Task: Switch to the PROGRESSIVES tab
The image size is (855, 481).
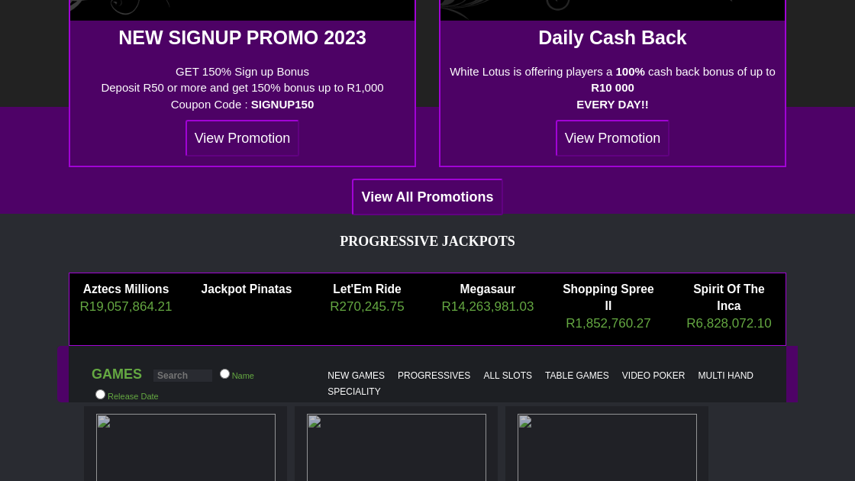Action: pyautogui.click(x=434, y=376)
